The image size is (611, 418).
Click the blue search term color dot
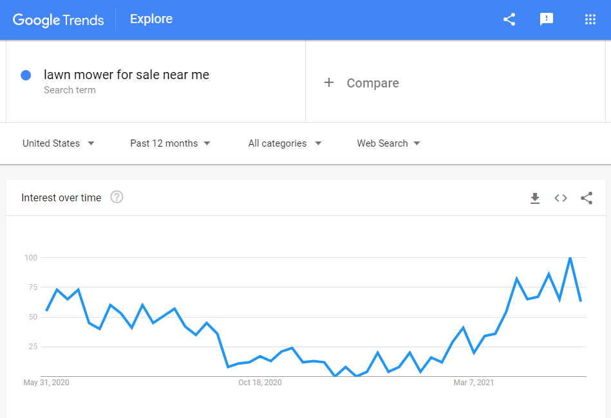tap(26, 75)
